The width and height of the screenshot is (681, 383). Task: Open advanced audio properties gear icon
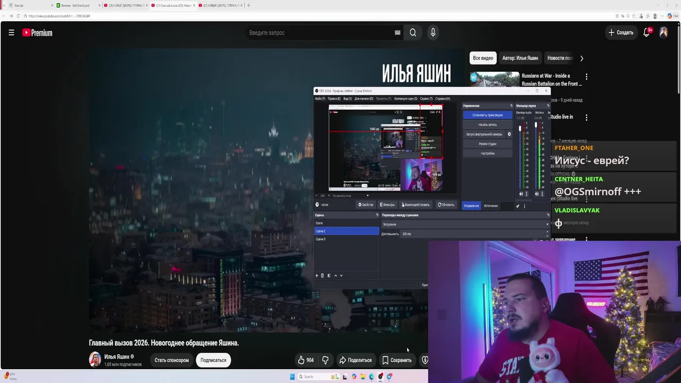click(518, 206)
